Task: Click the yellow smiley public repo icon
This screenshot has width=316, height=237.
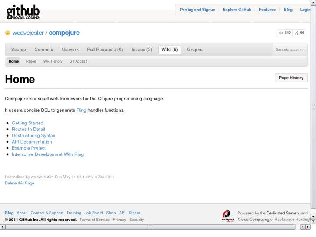Action: coord(7,33)
